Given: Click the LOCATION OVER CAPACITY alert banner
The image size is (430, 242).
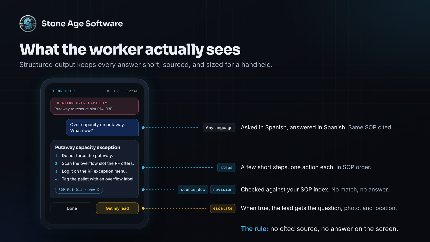Looking at the screenshot, I should (95, 106).
